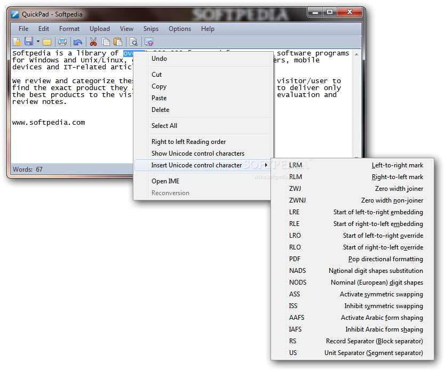The width and height of the screenshot is (445, 371).
Task: Choose Copy in the context menu
Action: 203,86
